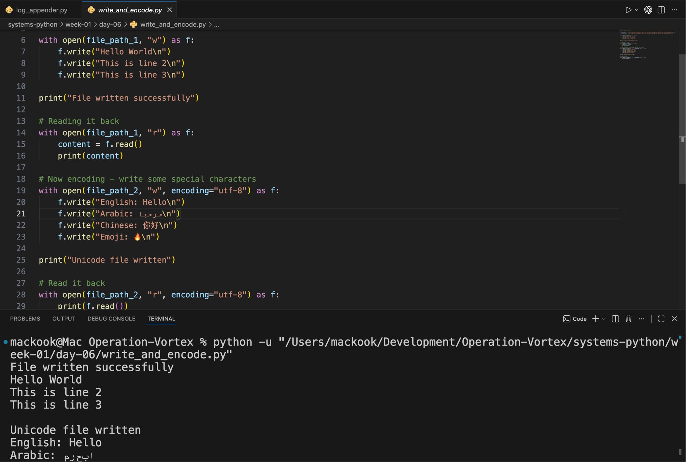Click day-06 folder in breadcrumb
686x462 pixels.
[110, 24]
